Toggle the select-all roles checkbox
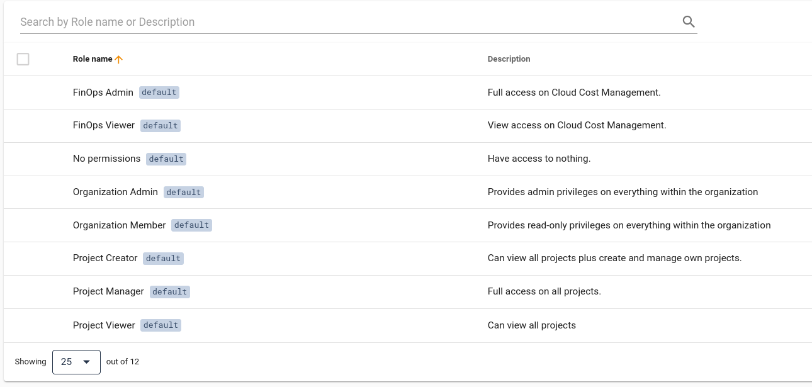 (x=23, y=59)
